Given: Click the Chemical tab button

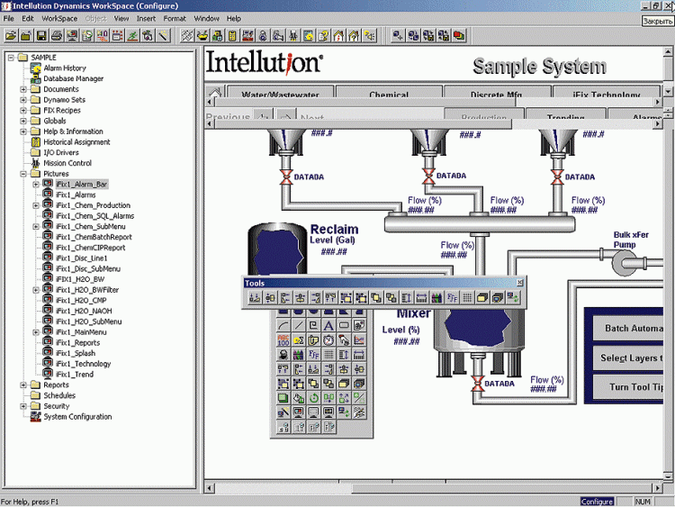Looking at the screenshot, I should [x=389, y=92].
